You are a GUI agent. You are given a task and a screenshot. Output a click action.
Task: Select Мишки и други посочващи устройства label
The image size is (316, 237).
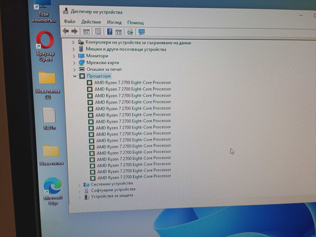[x=126, y=49]
